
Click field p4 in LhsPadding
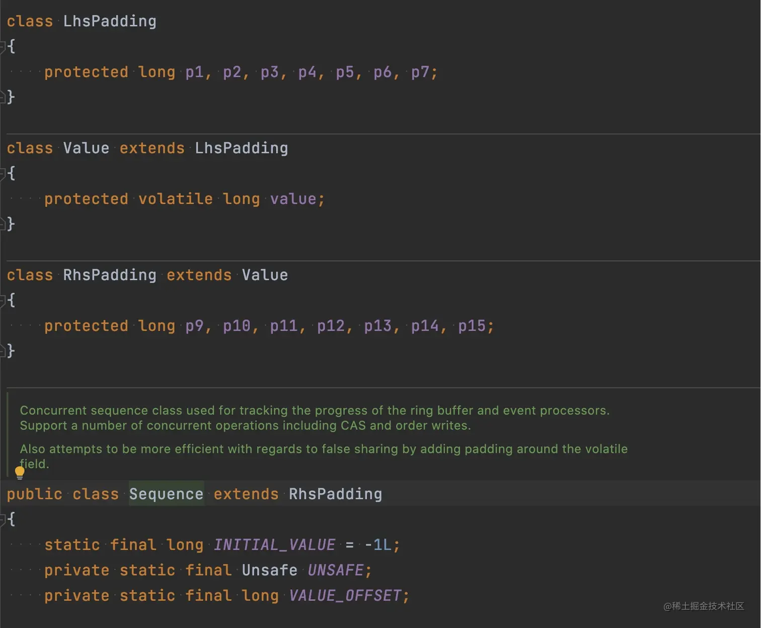pyautogui.click(x=307, y=72)
